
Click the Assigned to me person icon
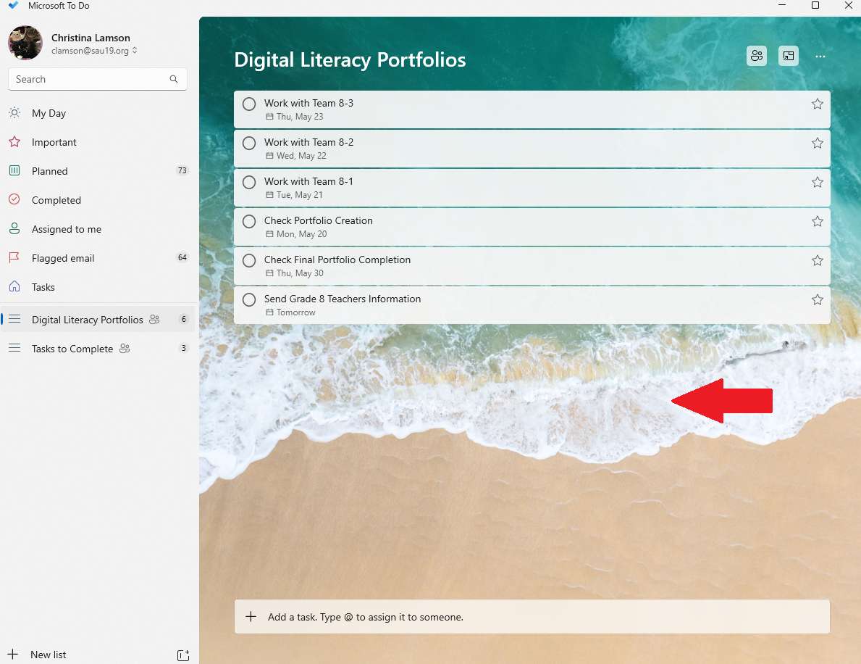14,228
